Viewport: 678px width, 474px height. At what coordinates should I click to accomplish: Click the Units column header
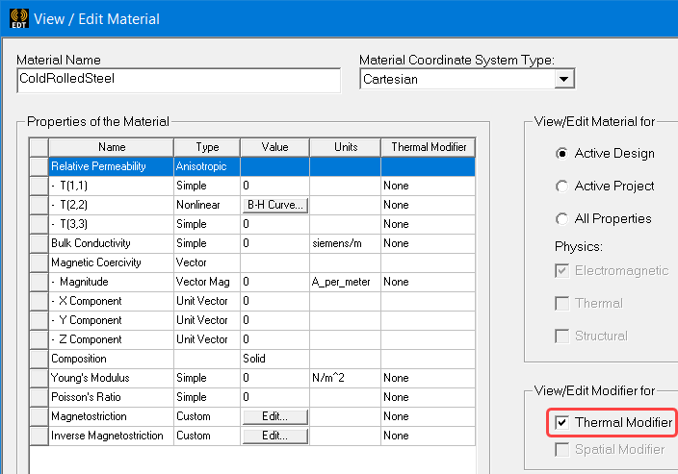[x=346, y=147]
